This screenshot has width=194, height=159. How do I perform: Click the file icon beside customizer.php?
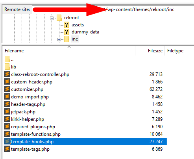[x=7, y=89]
